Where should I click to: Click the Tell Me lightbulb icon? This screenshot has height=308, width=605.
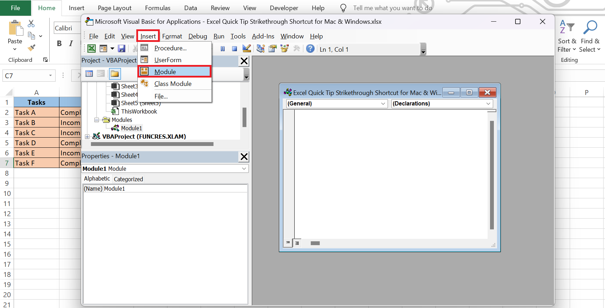(343, 8)
